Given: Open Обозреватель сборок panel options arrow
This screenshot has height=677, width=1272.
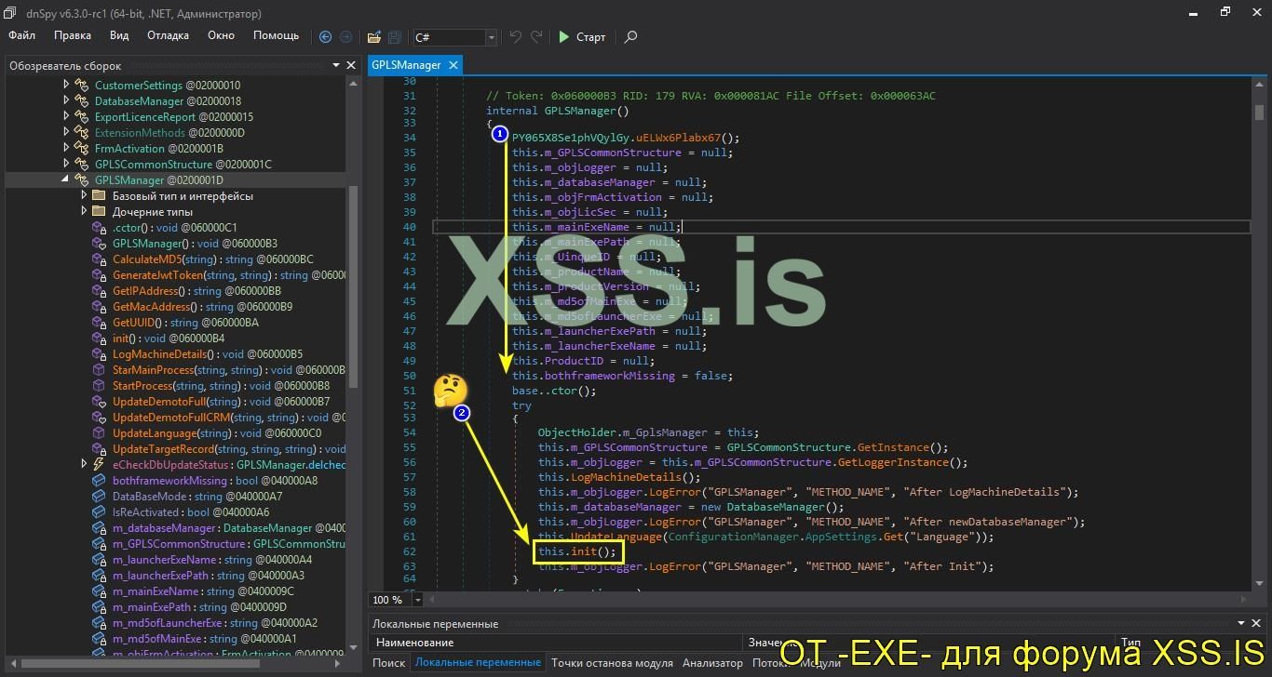Looking at the screenshot, I should [x=336, y=65].
